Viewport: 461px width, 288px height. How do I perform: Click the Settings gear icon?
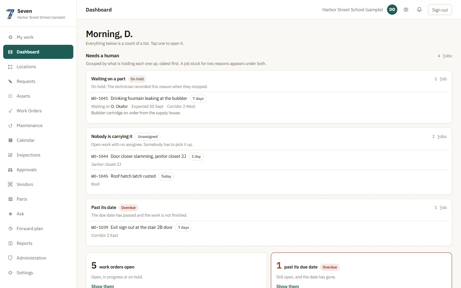pyautogui.click(x=10, y=273)
